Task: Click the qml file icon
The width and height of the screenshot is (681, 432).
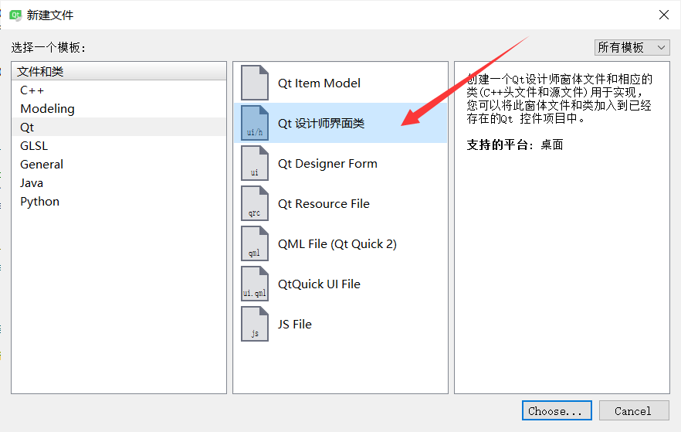Action: pyautogui.click(x=255, y=243)
